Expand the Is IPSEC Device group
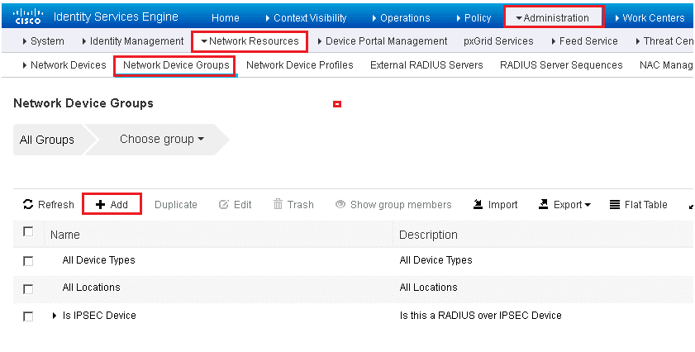695x352 pixels. (55, 316)
